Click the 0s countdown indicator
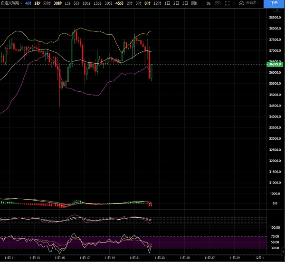285x262 pixels. click(x=208, y=3)
